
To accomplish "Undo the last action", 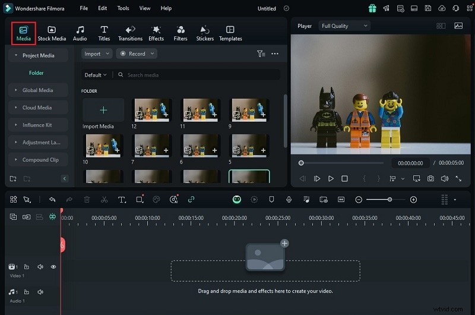I will 52,200.
